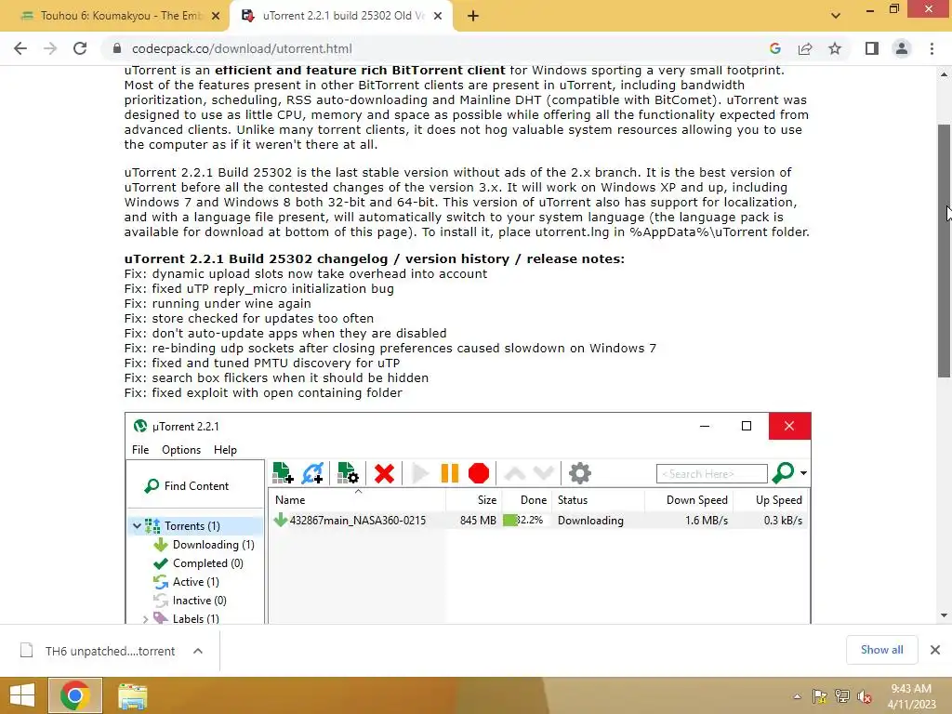Open Chrome three-dot menu
The height and width of the screenshot is (714, 952).
coord(932,48)
